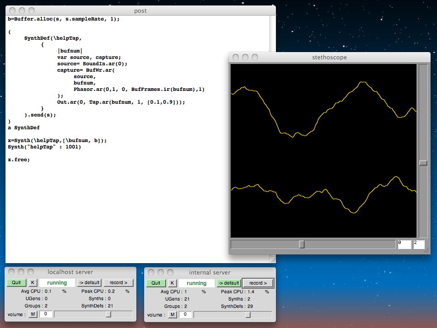Viewport: 437px width, 328px height.
Task: Click the stethoscope window resize grip
Action: 426,251
